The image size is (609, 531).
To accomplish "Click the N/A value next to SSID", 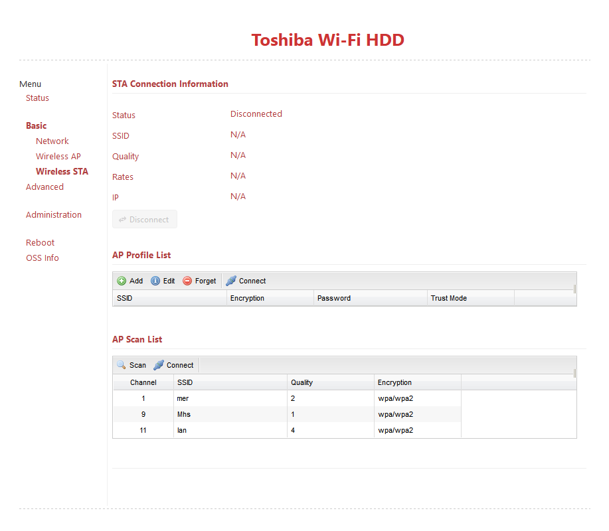I will (x=238, y=135).
